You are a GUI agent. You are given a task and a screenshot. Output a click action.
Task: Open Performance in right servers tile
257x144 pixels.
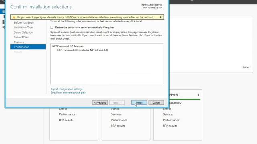coord(171,120)
